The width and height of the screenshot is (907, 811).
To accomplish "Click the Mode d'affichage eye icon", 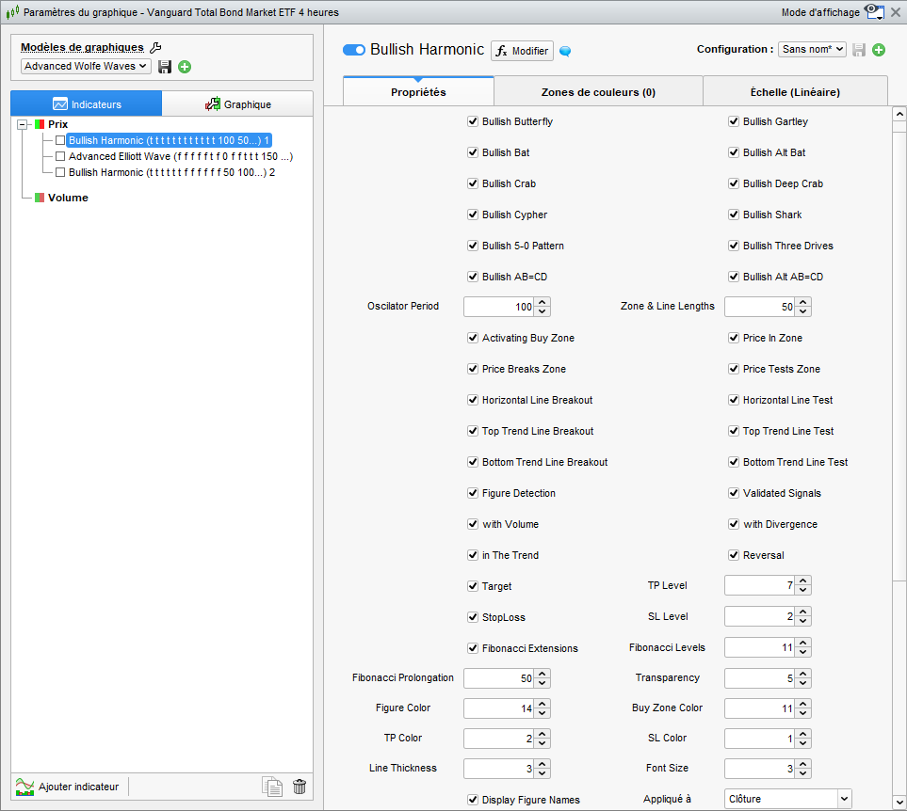I will 875,12.
